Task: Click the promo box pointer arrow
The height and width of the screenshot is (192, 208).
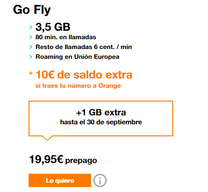Action: pos(47,138)
